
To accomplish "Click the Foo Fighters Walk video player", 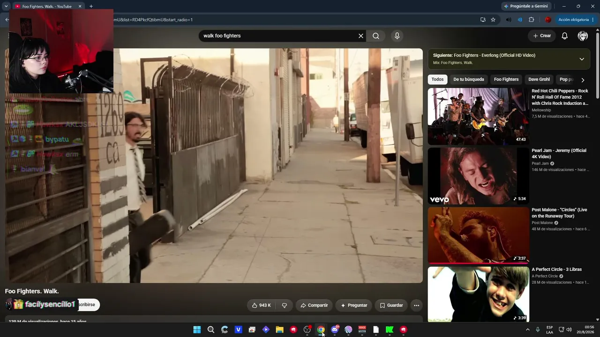I will point(213,165).
